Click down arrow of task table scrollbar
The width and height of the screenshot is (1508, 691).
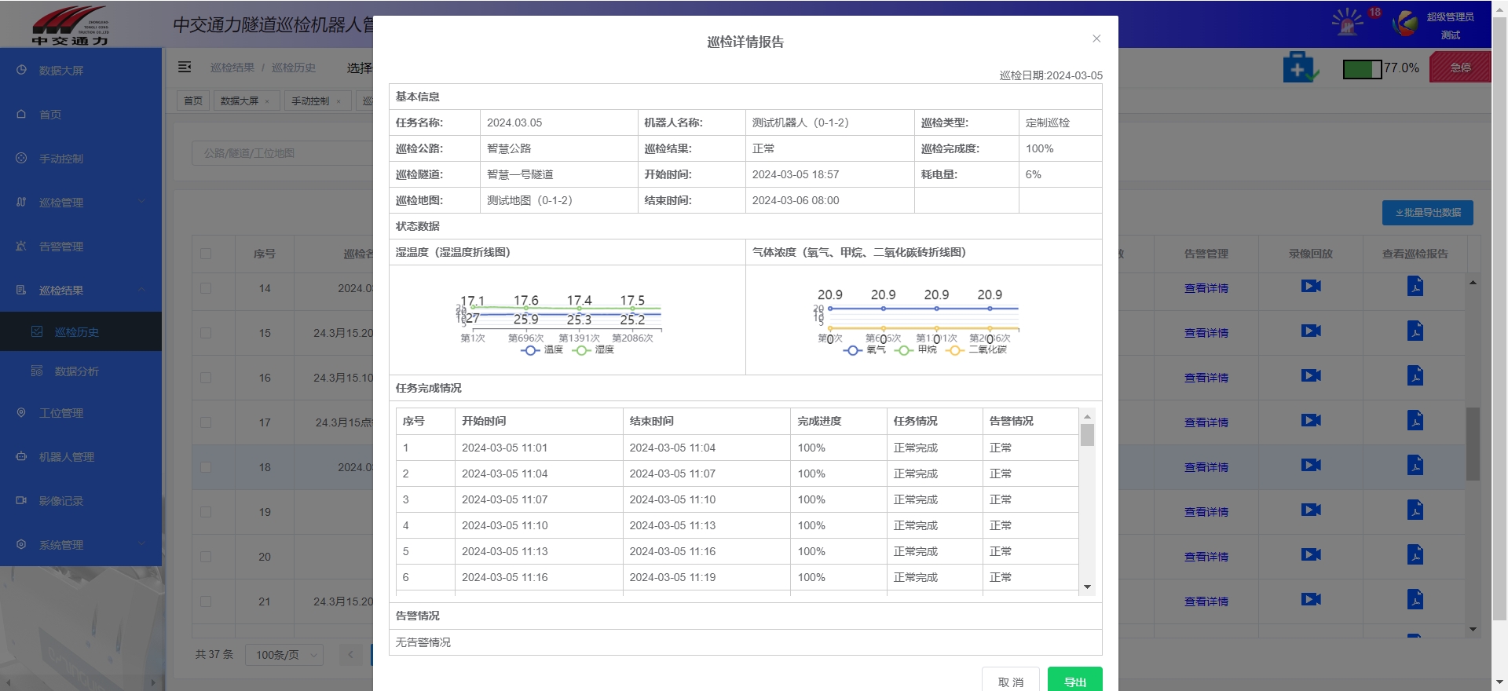coord(1087,587)
